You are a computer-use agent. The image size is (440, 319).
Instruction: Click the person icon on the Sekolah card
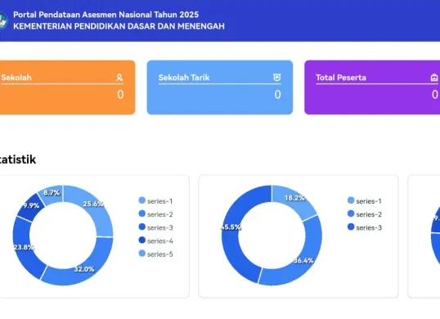119,78
